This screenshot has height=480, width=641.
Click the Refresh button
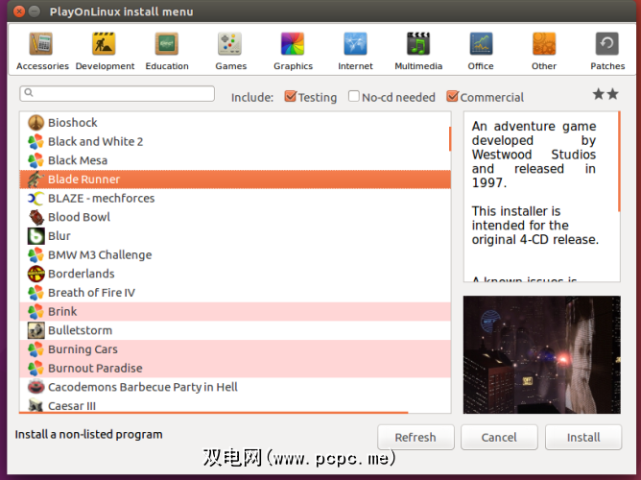(x=415, y=437)
